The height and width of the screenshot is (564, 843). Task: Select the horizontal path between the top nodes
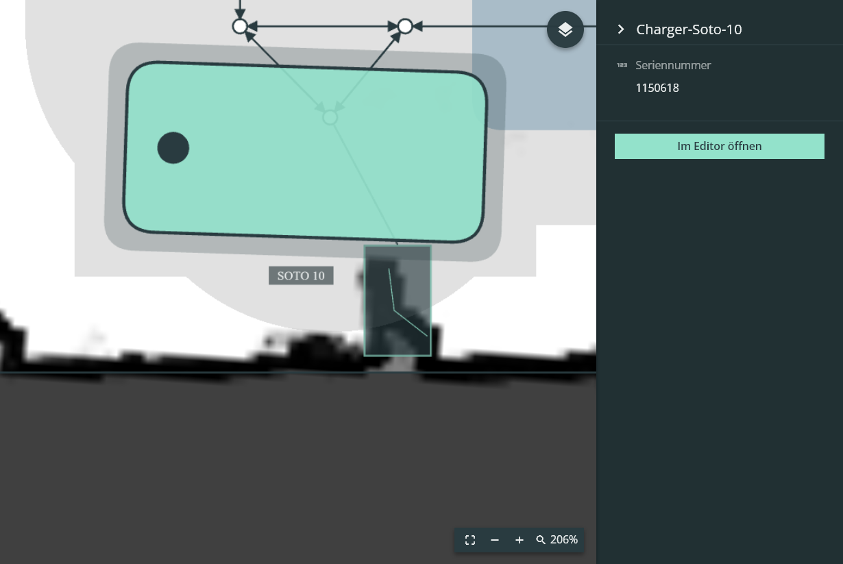(322, 26)
